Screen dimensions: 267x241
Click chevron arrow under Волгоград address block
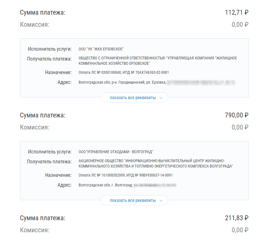click(x=161, y=200)
